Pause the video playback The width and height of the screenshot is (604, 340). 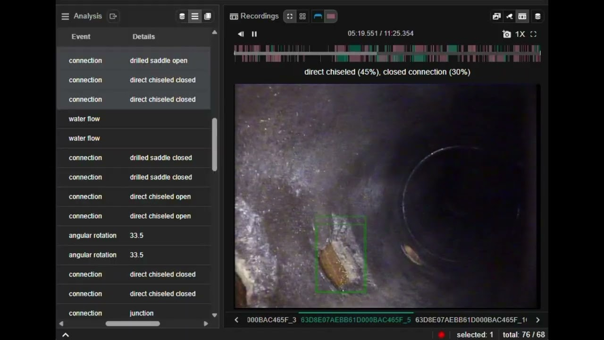(x=254, y=34)
